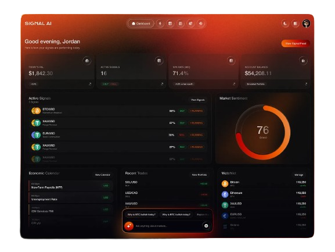The width and height of the screenshot is (335, 252).
Task: Open the star favorites nav icon
Action: pos(201,23)
